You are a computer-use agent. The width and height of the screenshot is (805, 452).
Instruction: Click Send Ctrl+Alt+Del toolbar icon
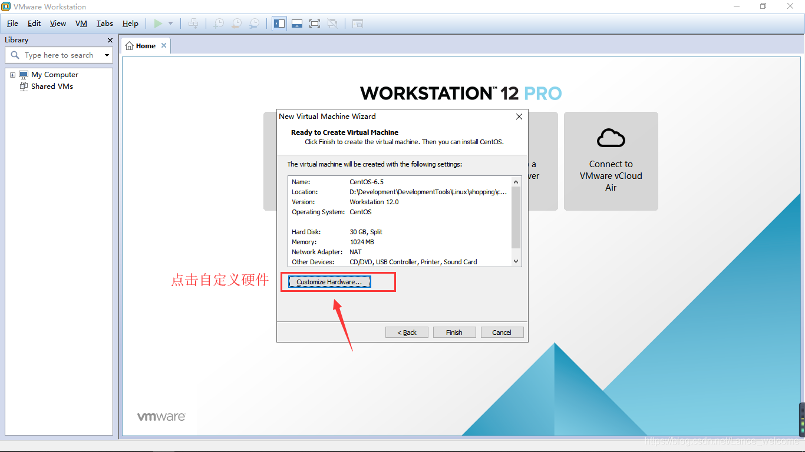coord(193,24)
